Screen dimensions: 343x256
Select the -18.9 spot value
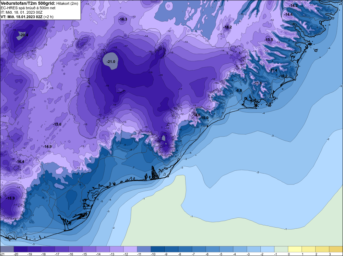click(x=11, y=199)
